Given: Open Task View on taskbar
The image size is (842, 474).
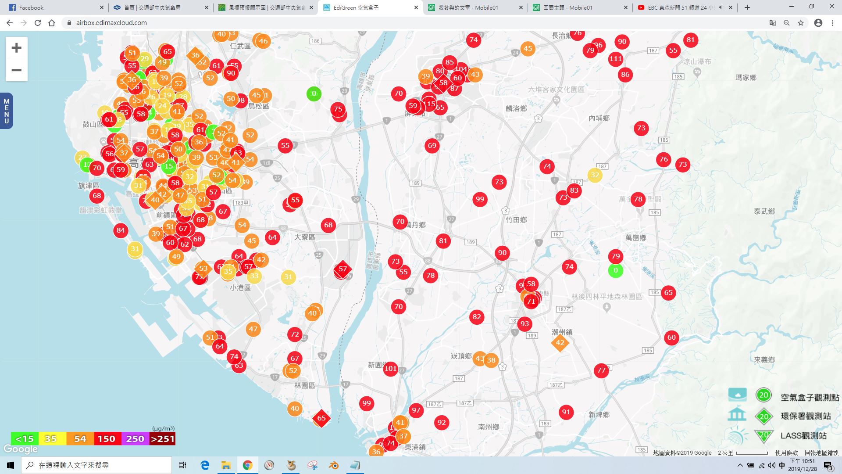Looking at the screenshot, I should point(182,465).
